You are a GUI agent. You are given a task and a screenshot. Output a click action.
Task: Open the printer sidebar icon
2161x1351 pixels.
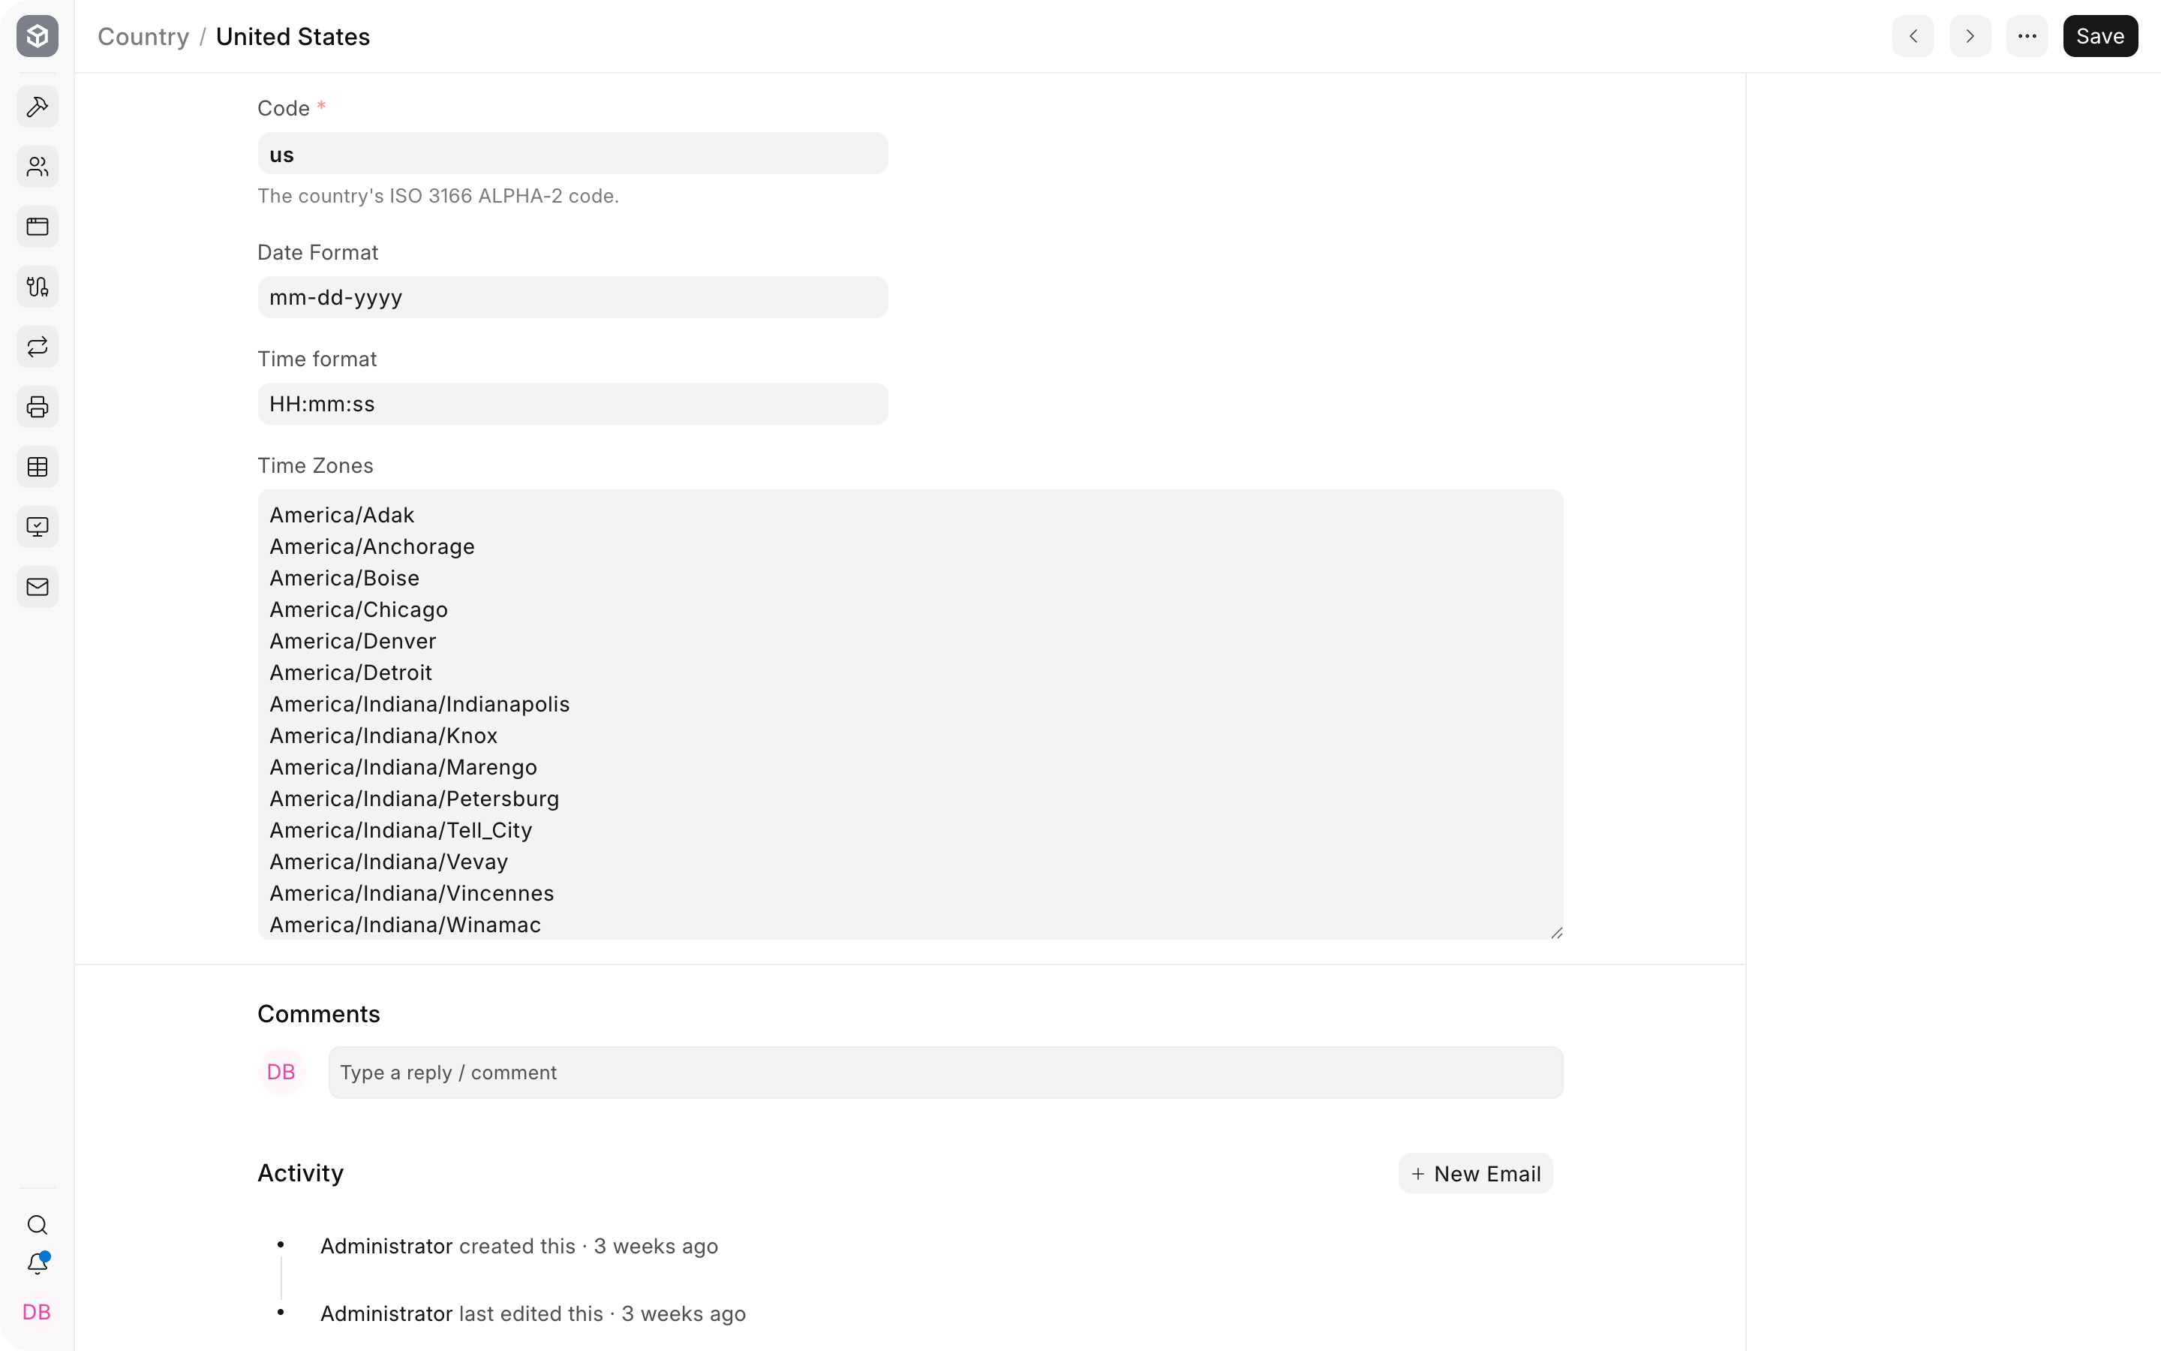coord(38,407)
